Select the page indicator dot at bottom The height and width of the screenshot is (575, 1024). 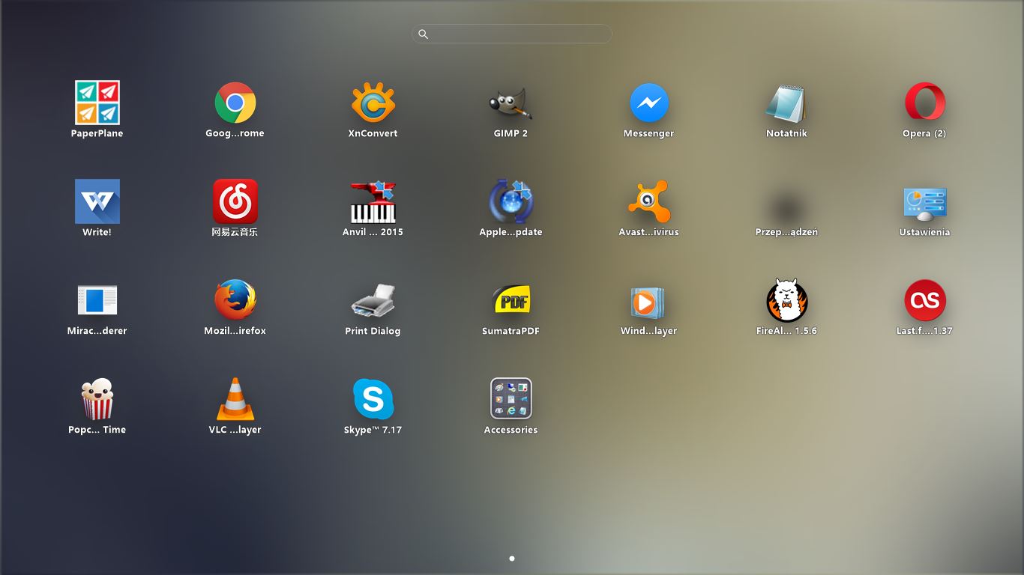pyautogui.click(x=512, y=559)
